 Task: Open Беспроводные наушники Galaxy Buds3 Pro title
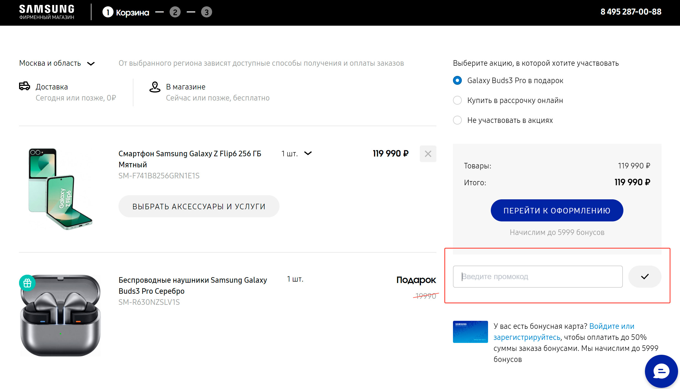(x=193, y=285)
